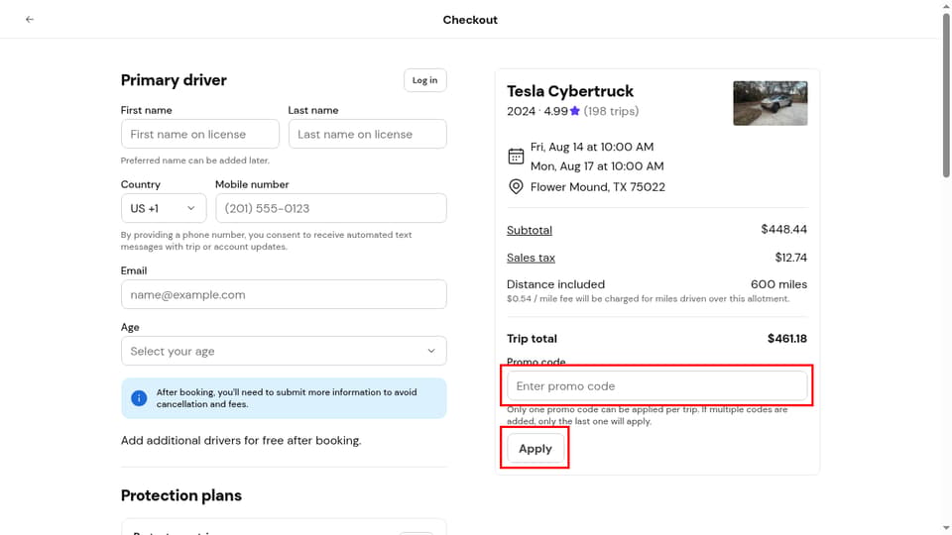Open the Subtotal breakdown link

point(530,230)
